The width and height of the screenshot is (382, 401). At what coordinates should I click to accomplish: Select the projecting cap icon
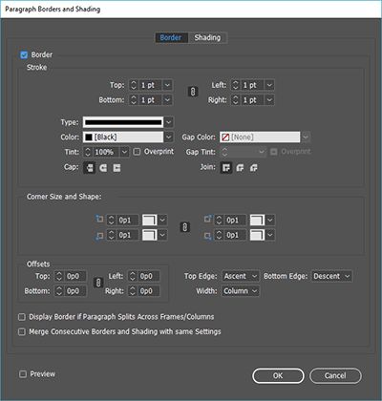(x=117, y=168)
